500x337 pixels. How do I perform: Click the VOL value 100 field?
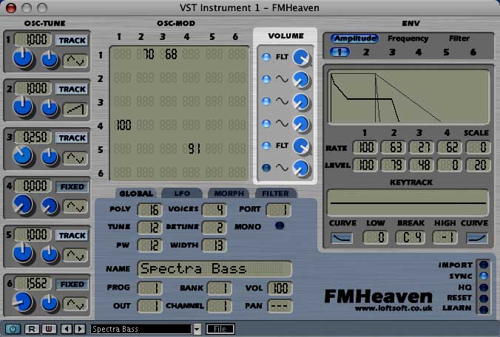280,288
